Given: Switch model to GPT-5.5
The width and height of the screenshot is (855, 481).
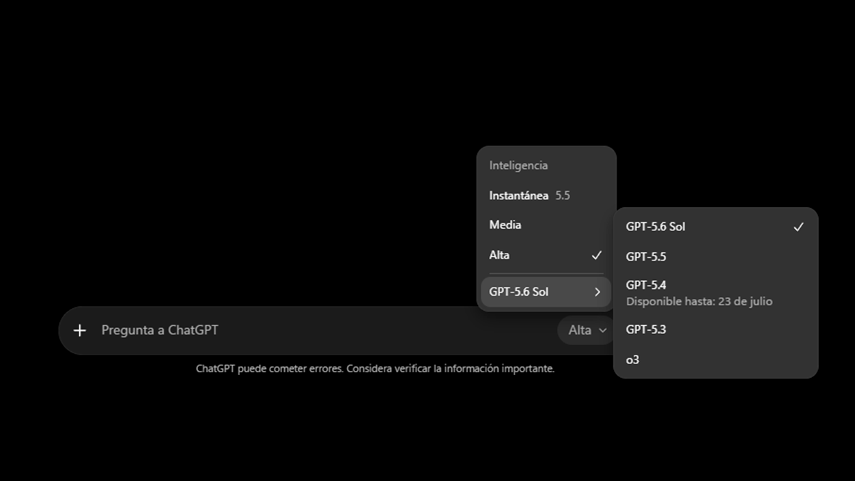Looking at the screenshot, I should pyautogui.click(x=715, y=257).
